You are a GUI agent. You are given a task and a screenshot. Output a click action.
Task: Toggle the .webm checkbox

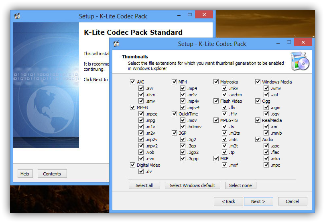224,95
